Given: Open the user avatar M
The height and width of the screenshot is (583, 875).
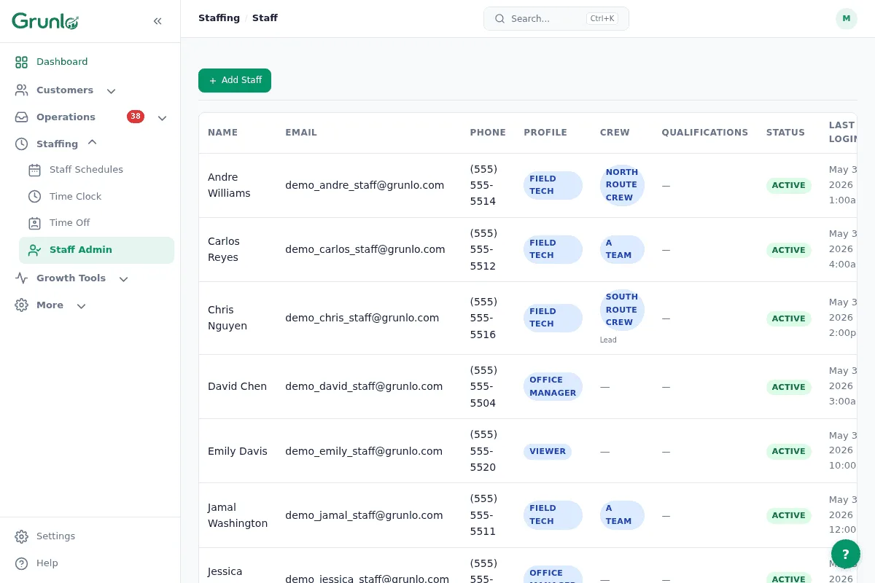Looking at the screenshot, I should [x=847, y=19].
